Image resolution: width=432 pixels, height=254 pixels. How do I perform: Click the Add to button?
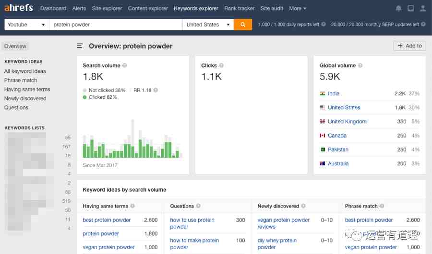click(x=410, y=46)
